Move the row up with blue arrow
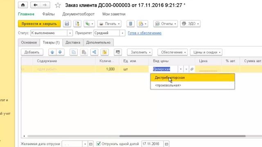 (x=52, y=52)
